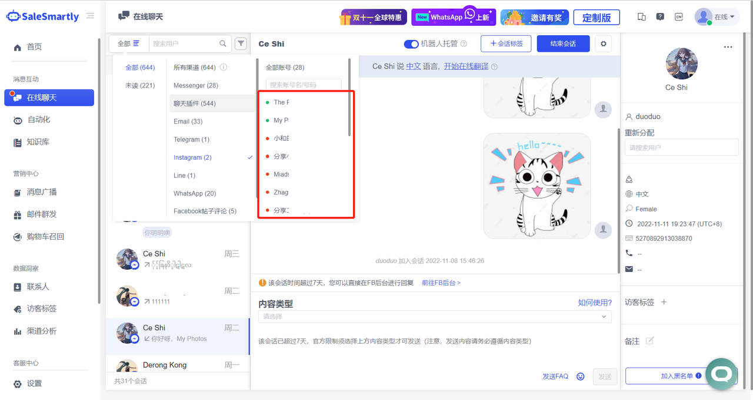Open the help question mark icon in header
This screenshot has width=753, height=400.
660,17
